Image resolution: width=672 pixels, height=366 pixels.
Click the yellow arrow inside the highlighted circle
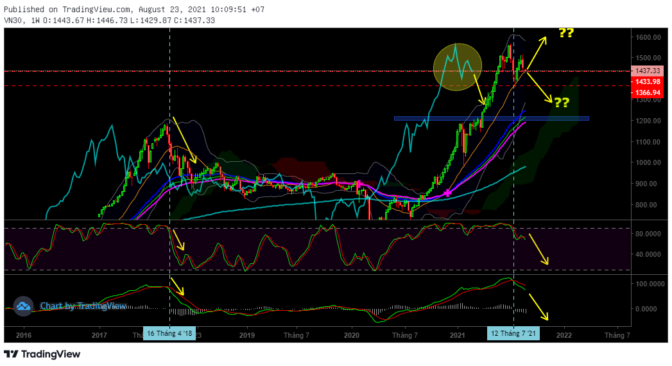pos(479,88)
